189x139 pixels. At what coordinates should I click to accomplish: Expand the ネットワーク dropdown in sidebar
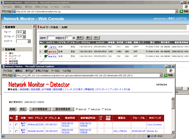point(23,41)
